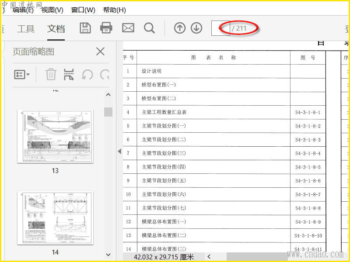Screen dimensions: 350x262
Task: Open the 编辑(E) menu
Action: (x=23, y=10)
